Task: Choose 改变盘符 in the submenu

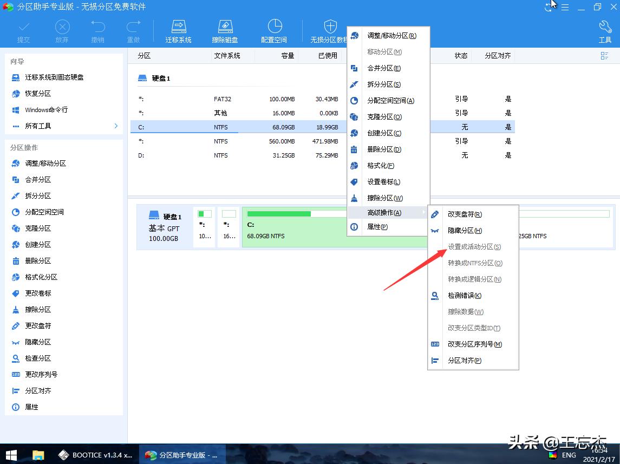Action: (x=465, y=214)
